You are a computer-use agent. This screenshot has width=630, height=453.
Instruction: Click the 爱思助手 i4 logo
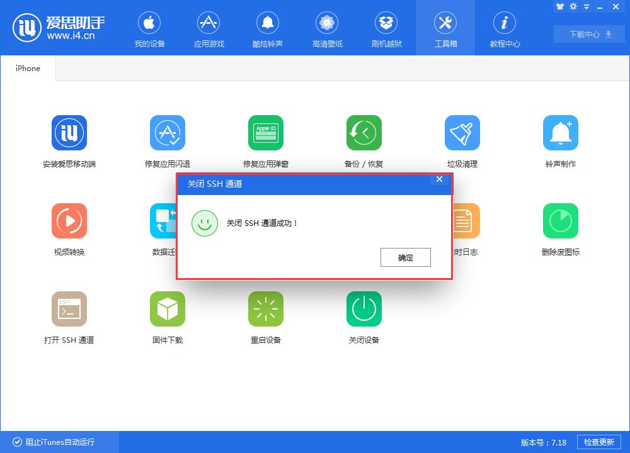59,28
